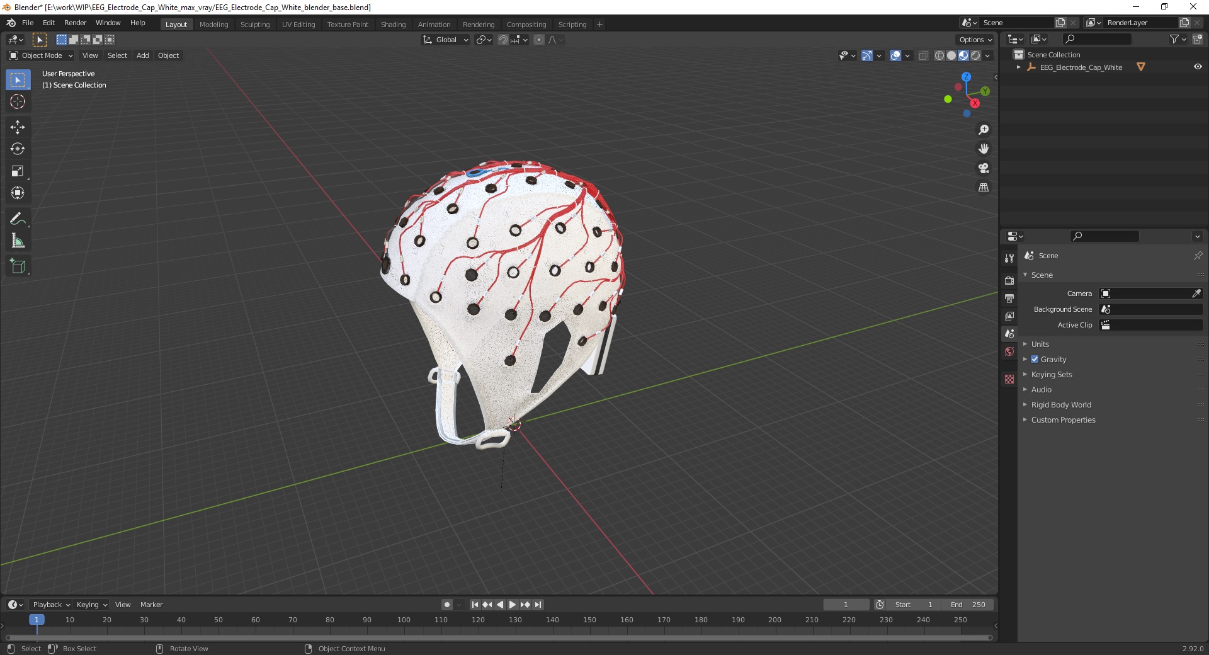Screen dimensions: 1209x655
Task: Toggle the Gravity checkbox
Action: click(1035, 359)
